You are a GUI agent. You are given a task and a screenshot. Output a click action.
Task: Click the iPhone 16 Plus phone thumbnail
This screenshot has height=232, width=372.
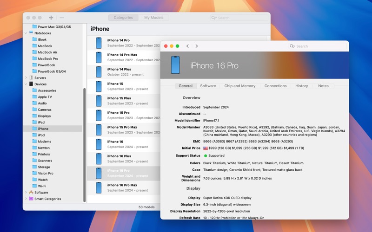[x=99, y=159]
